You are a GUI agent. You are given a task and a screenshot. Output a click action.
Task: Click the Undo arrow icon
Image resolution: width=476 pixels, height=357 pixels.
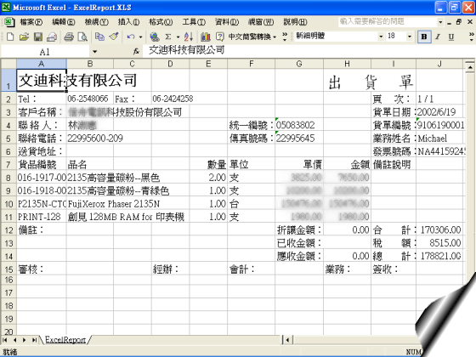pyautogui.click(x=131, y=37)
